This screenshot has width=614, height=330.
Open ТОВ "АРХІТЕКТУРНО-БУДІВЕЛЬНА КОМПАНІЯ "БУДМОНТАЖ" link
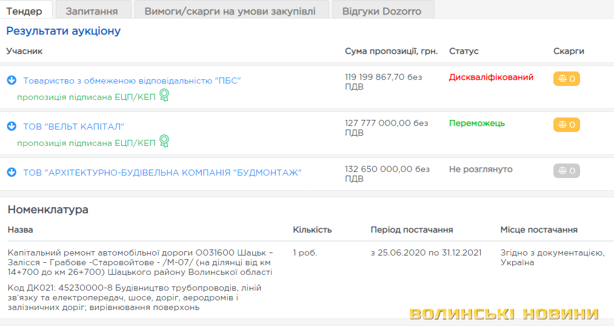tap(162, 173)
